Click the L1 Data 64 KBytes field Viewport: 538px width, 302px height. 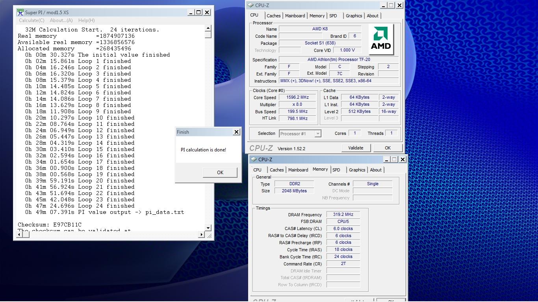click(x=359, y=98)
